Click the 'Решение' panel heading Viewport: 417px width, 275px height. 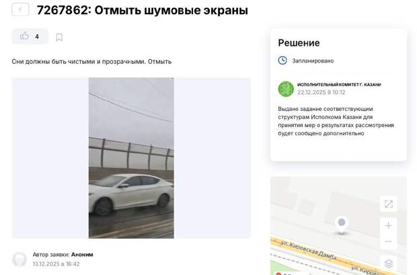tap(299, 43)
